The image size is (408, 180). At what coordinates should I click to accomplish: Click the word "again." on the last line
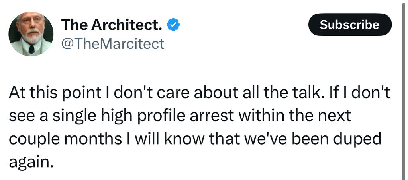(x=31, y=160)
